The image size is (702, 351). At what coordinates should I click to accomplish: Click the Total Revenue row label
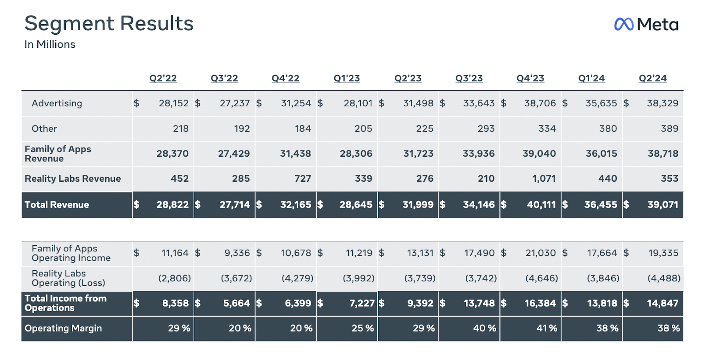57,205
